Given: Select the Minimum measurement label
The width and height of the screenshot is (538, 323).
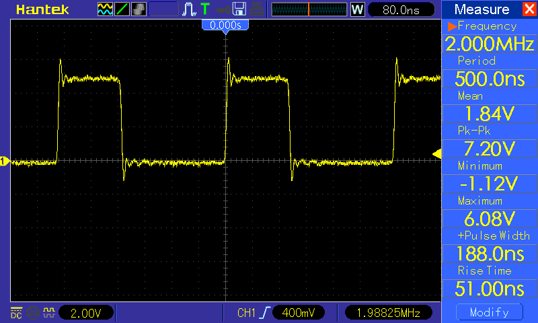Looking at the screenshot, I should point(479,166).
